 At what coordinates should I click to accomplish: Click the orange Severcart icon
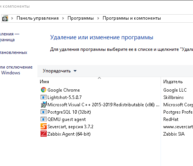click(44, 126)
